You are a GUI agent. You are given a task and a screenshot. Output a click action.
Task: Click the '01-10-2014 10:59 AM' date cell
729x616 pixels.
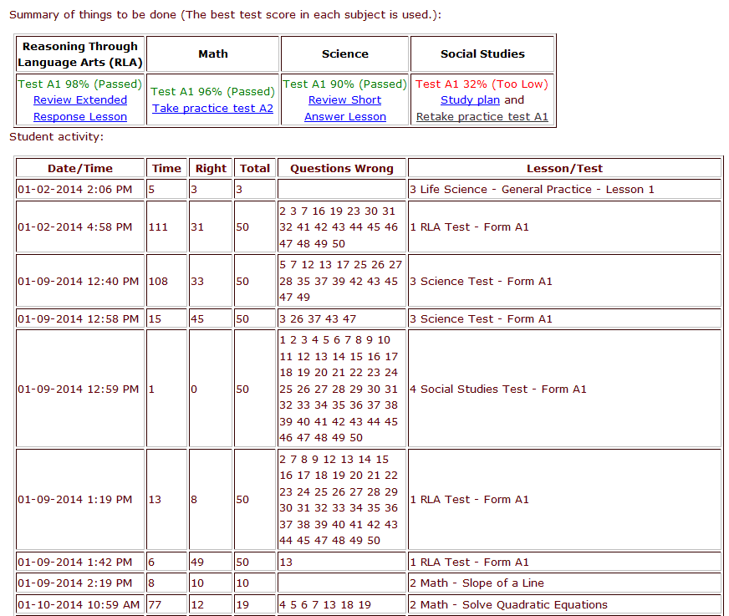tap(79, 605)
